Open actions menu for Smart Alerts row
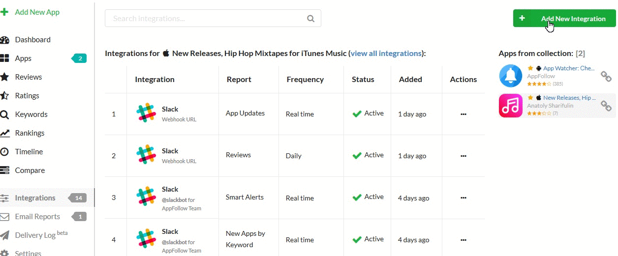 [463, 198]
